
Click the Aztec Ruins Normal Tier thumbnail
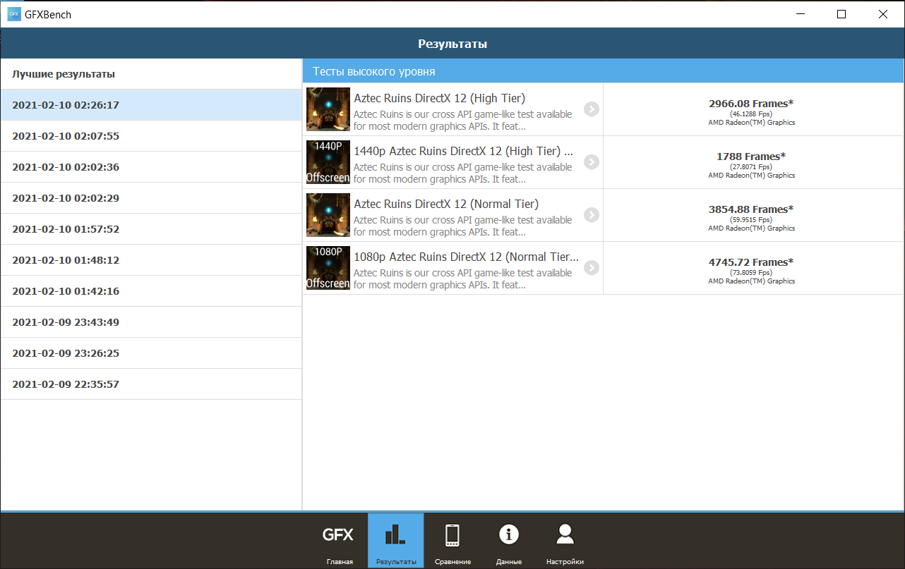click(328, 215)
